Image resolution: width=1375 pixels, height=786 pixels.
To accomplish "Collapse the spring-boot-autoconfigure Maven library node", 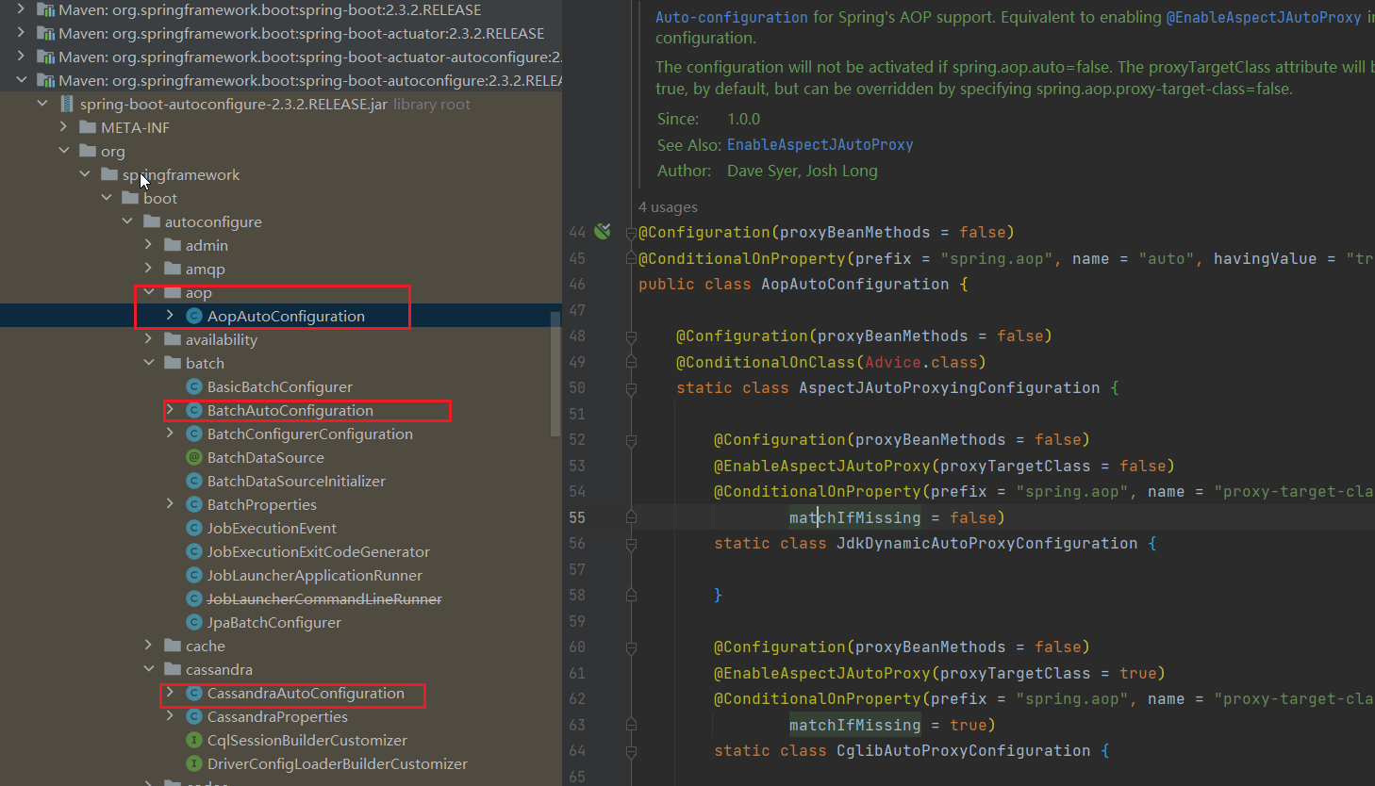I will [21, 80].
